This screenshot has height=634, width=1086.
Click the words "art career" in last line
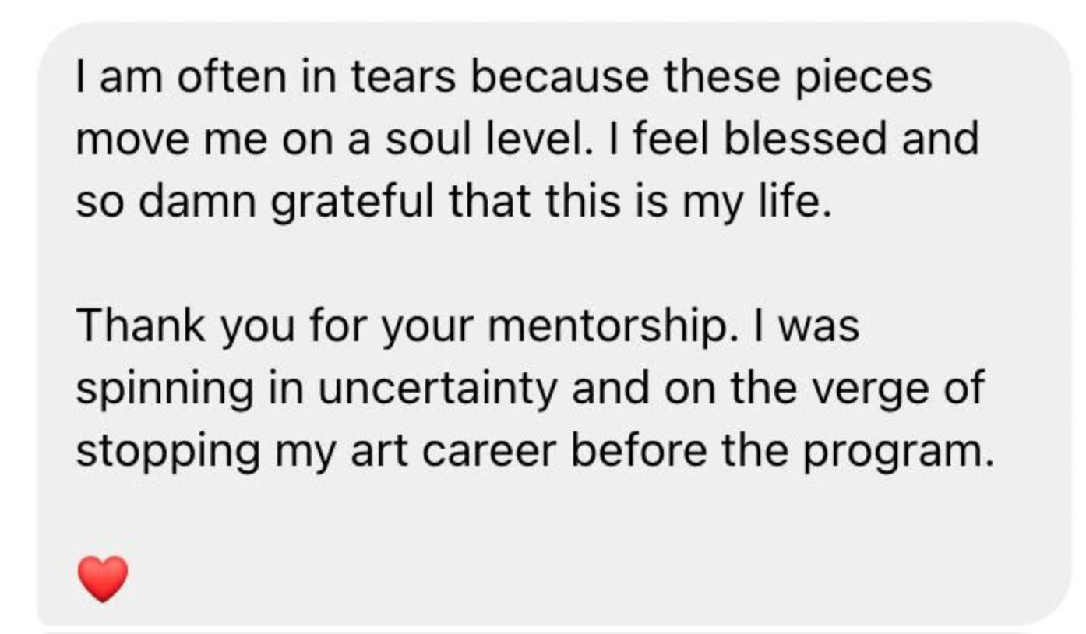coord(454,451)
